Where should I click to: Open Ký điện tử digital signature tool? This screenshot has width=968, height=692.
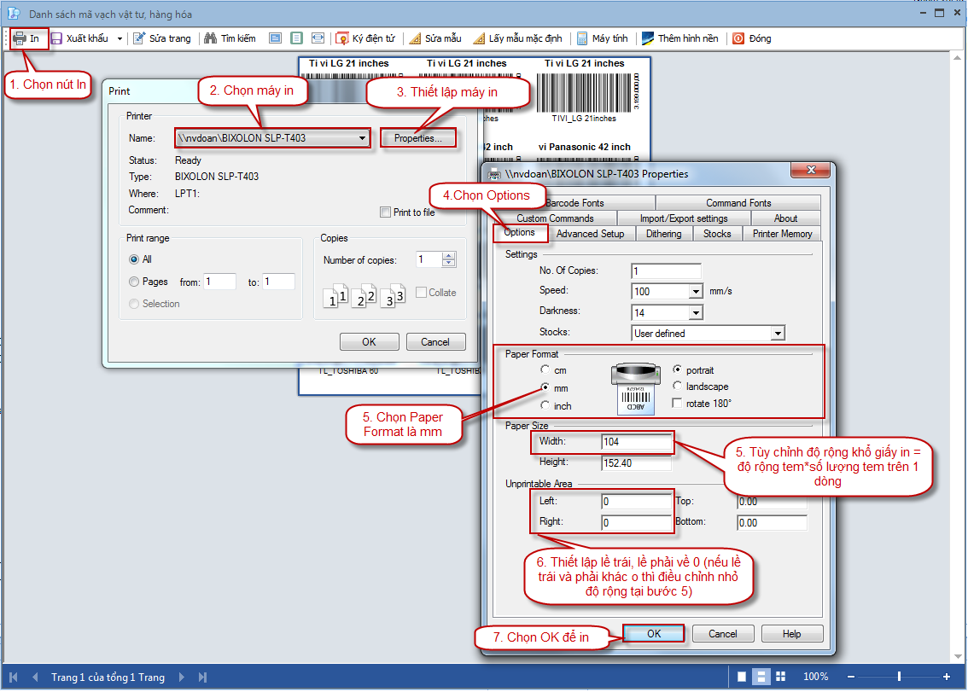366,38
